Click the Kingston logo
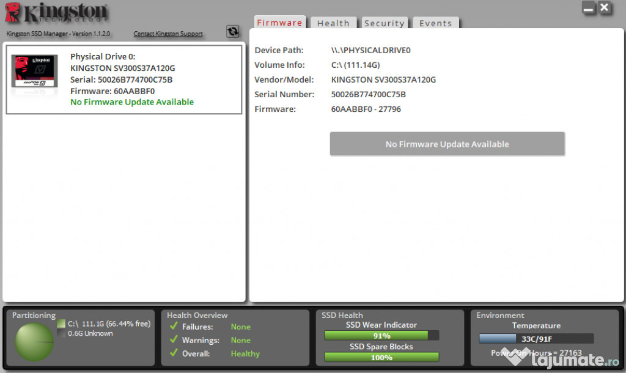Viewport: 626px width, 373px height. pyautogui.click(x=56, y=13)
